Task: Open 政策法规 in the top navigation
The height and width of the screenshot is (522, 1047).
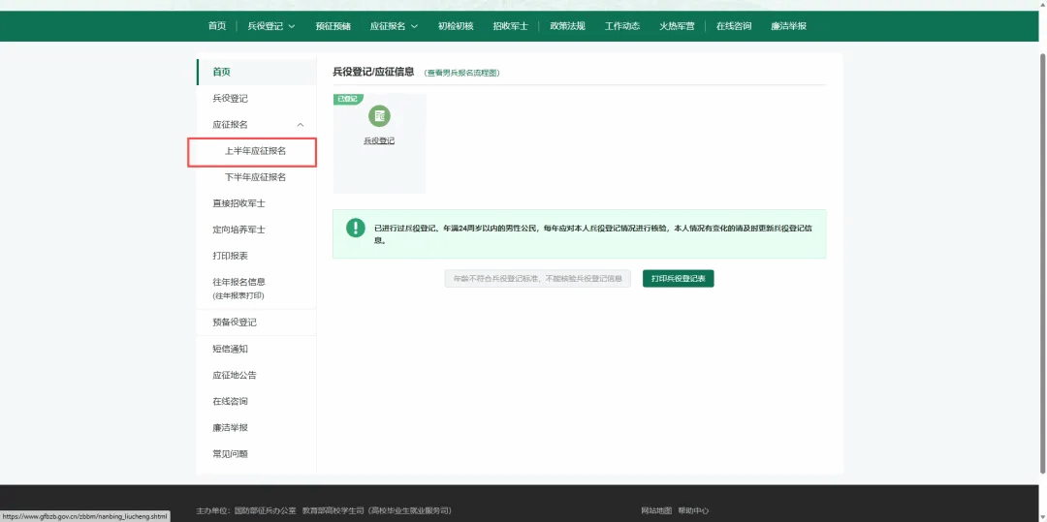Action: 567,26
